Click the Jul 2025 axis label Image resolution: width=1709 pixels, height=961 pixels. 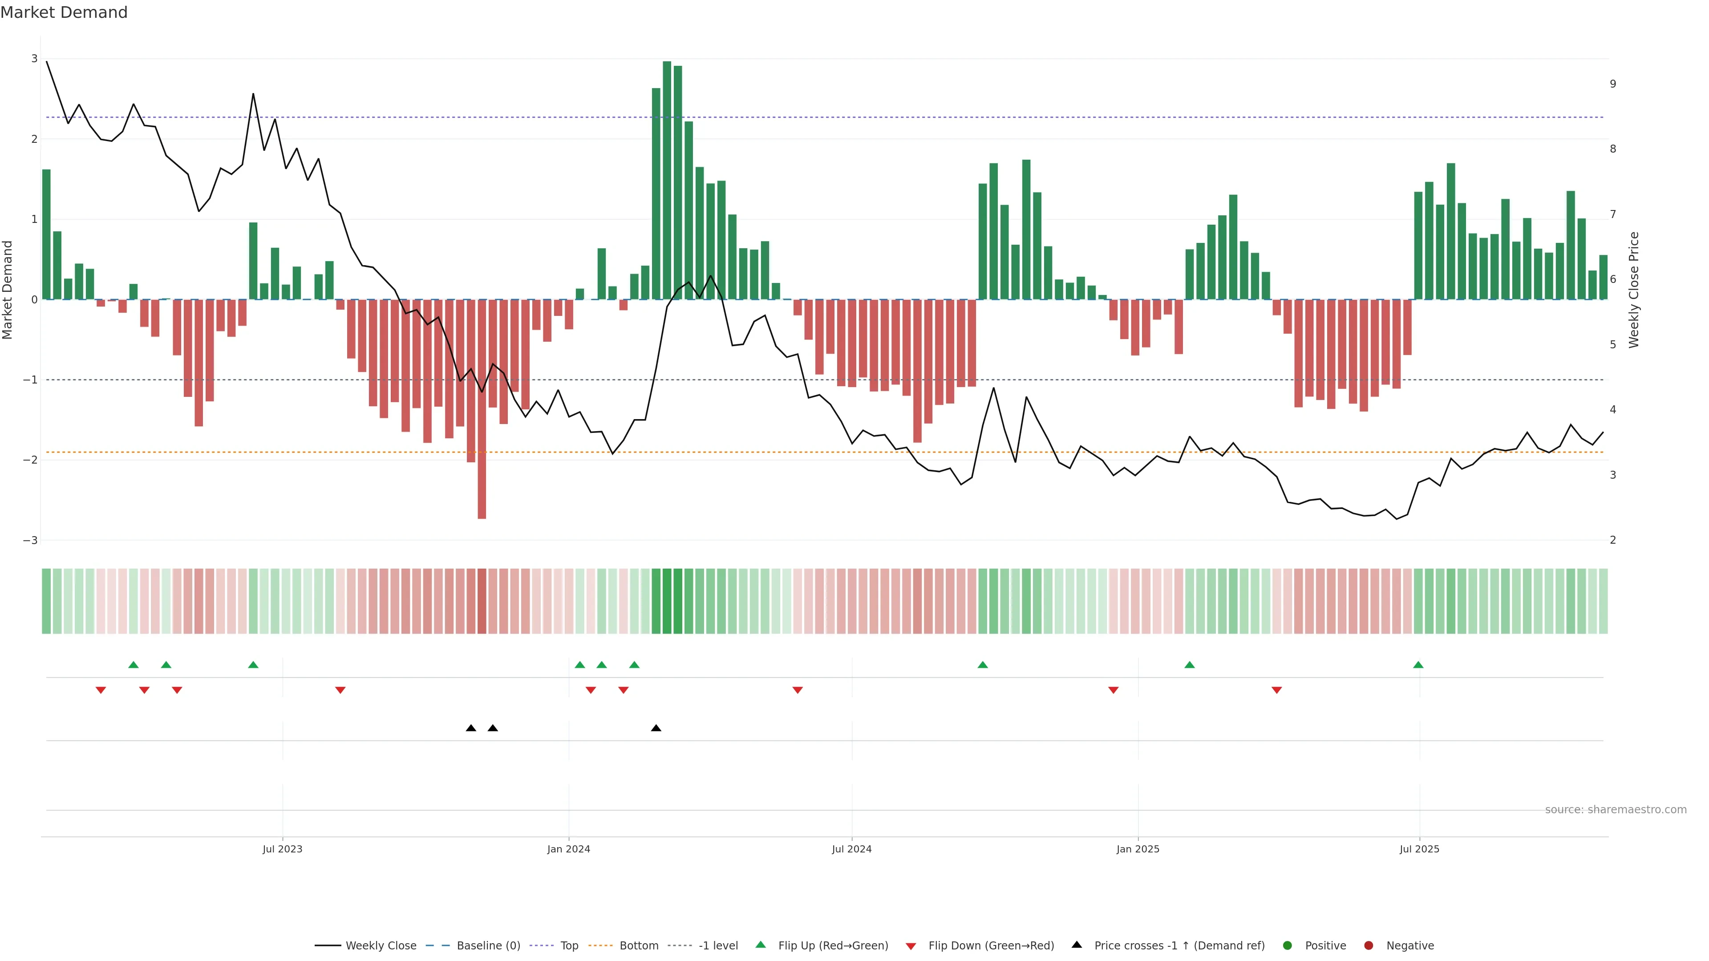(x=1419, y=849)
